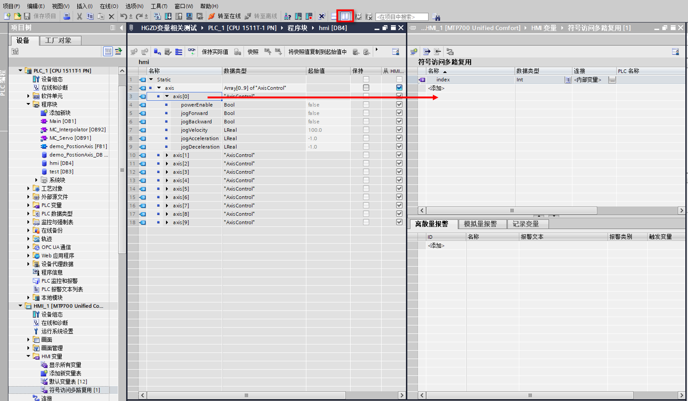Collapse the axis[0] struct node
Image resolution: width=688 pixels, height=401 pixels.
(x=167, y=97)
